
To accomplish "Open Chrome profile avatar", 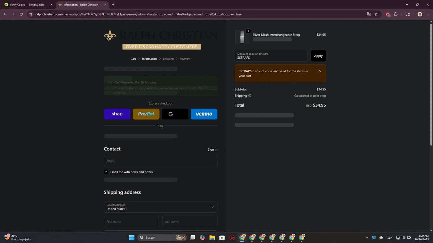I will 420,14.
